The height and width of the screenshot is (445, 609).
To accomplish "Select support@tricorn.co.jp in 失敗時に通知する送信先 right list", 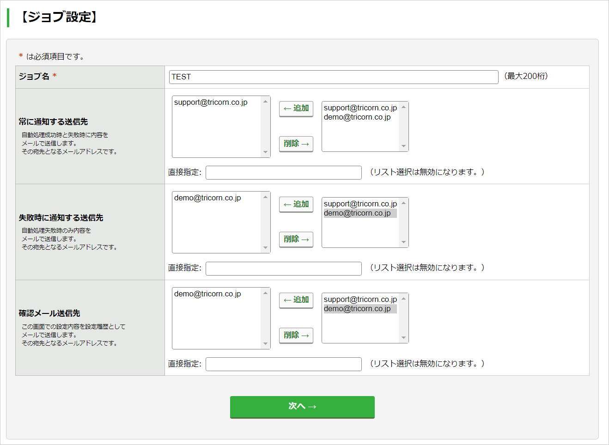I will pyautogui.click(x=360, y=204).
